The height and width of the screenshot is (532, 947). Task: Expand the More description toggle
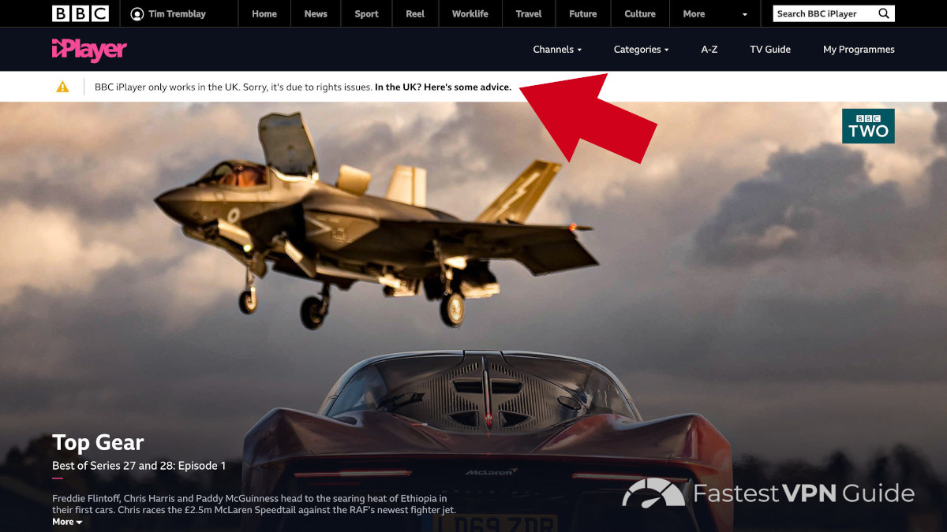67,522
